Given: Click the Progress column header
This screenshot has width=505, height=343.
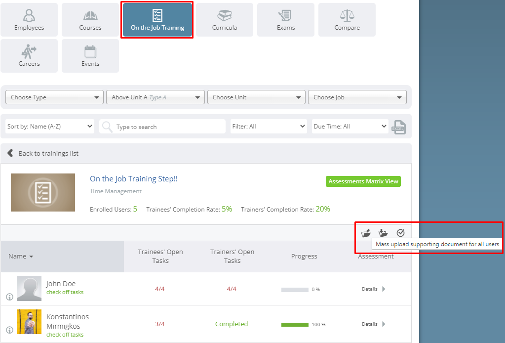Looking at the screenshot, I should tap(304, 257).
